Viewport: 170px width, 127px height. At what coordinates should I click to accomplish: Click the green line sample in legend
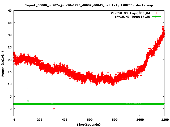click(156, 16)
